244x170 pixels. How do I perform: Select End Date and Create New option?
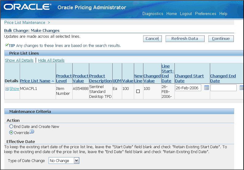pyautogui.click(x=11, y=126)
